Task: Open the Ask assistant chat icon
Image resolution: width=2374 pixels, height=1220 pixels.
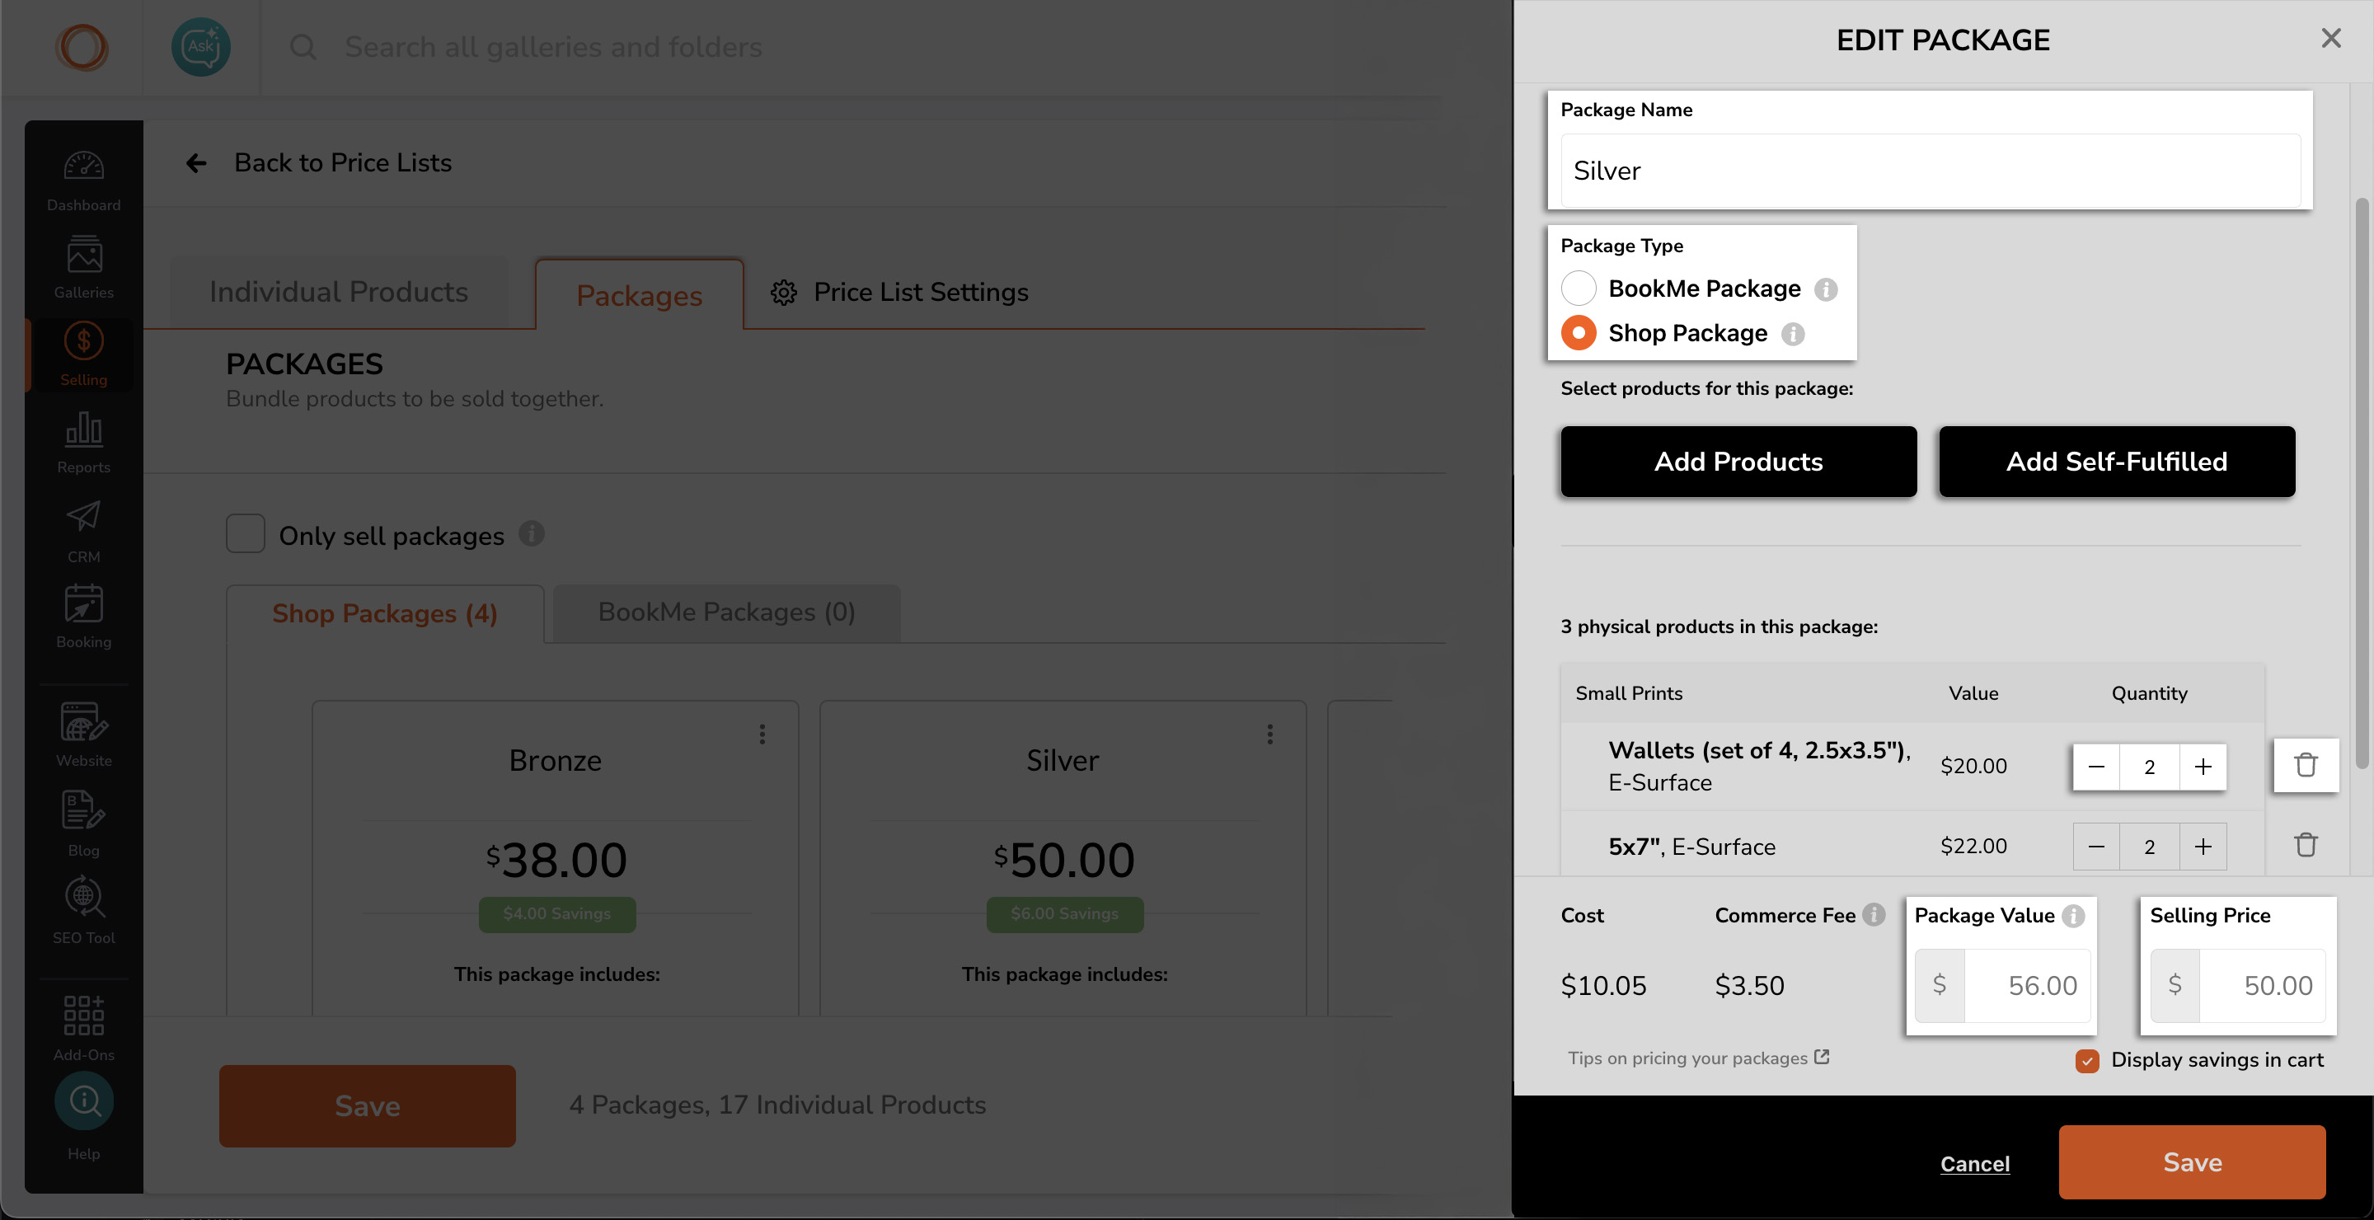Action: click(x=201, y=47)
